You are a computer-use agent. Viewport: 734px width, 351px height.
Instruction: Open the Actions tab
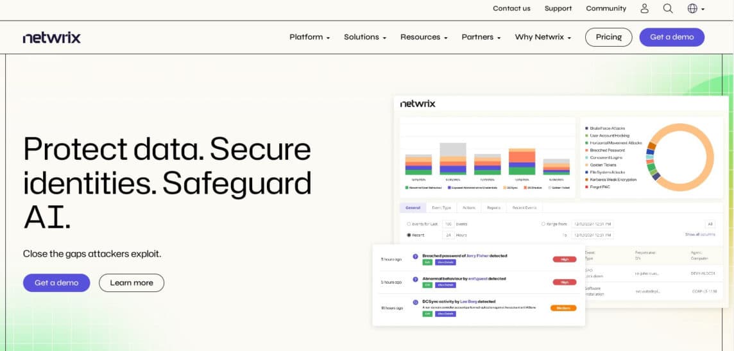tap(468, 208)
